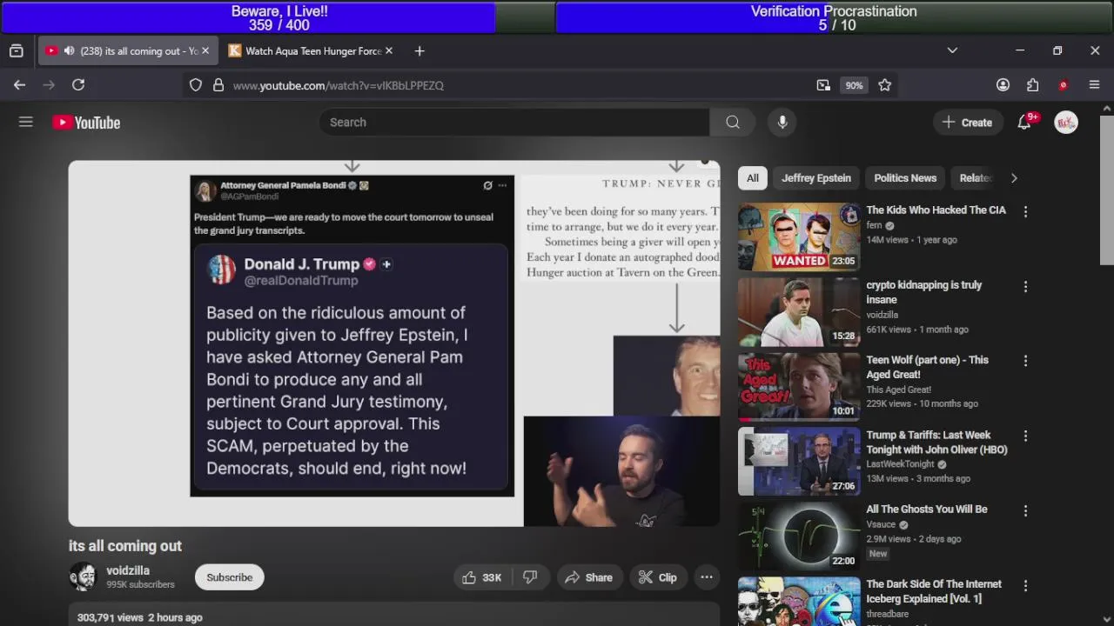Open Teen Wolf This Aged Great thumbnail
Screen dimensions: 1114x626
point(799,386)
